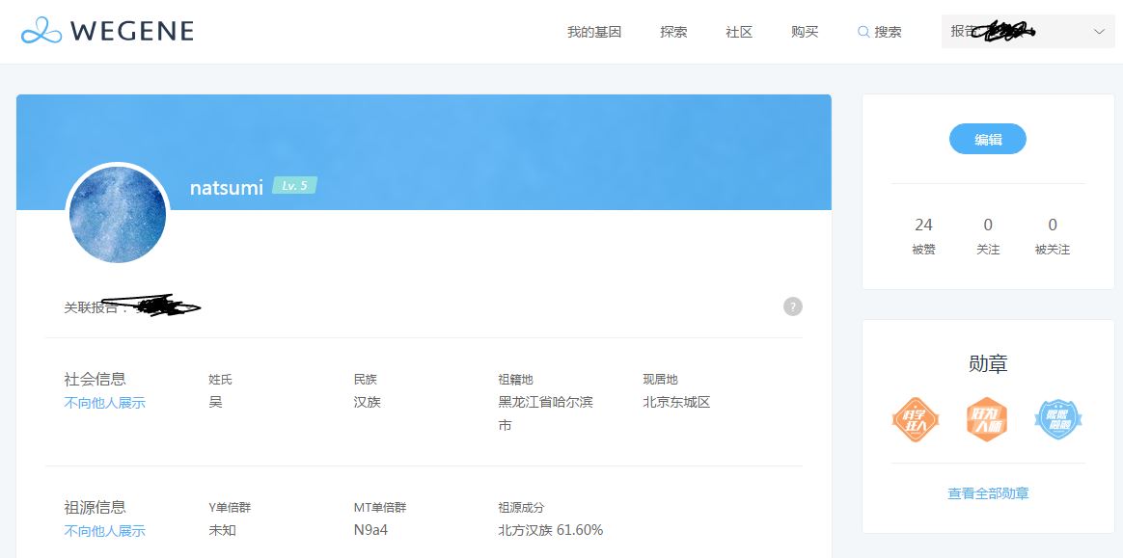
Task: Open the 好为人师 orange hexagon badge
Action: point(987,420)
